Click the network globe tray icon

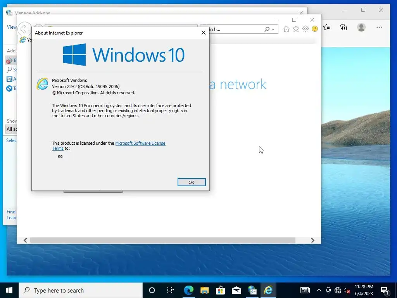coord(338,290)
